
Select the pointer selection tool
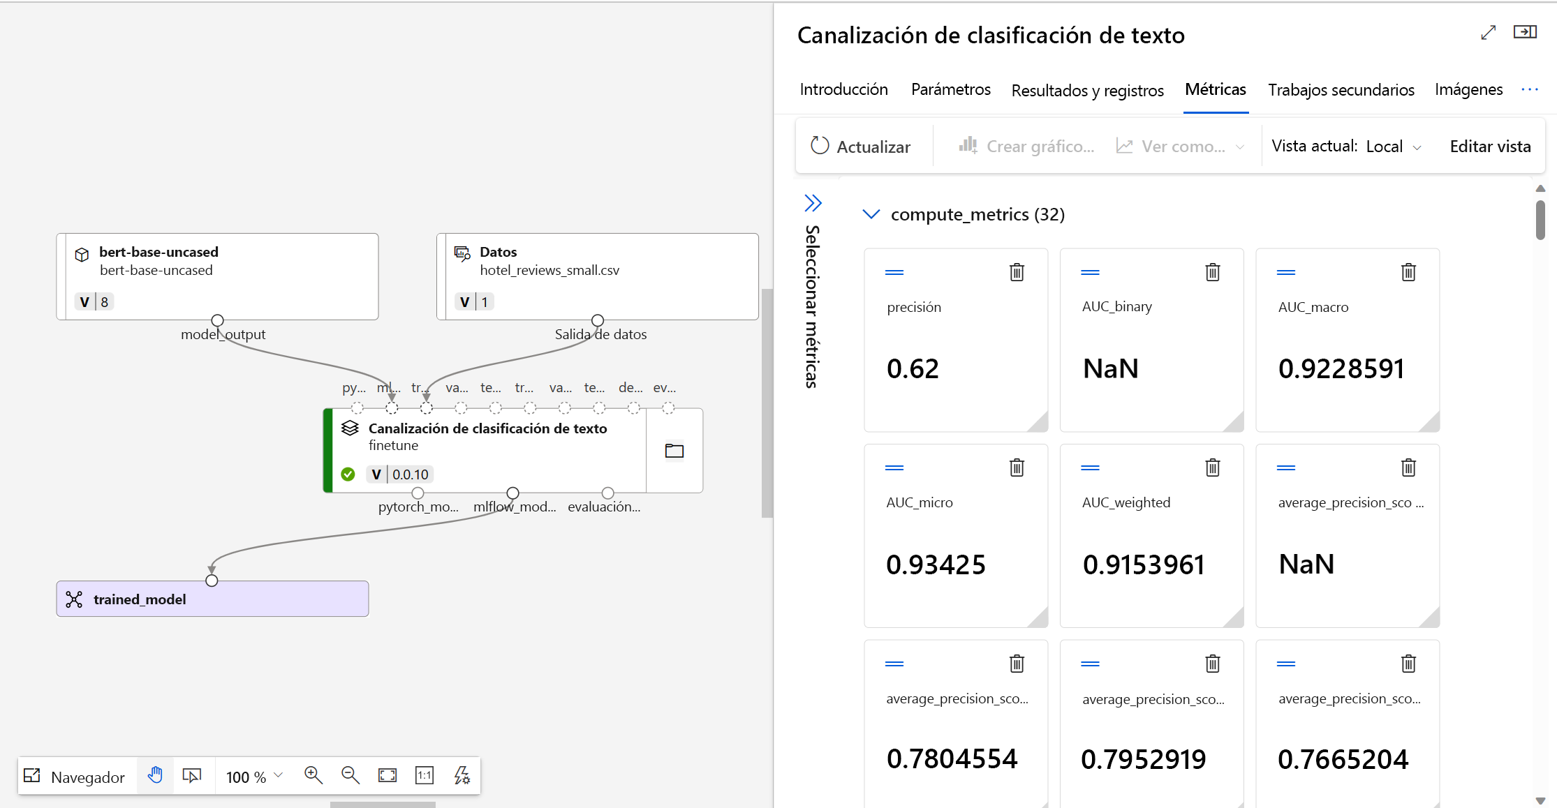(191, 776)
